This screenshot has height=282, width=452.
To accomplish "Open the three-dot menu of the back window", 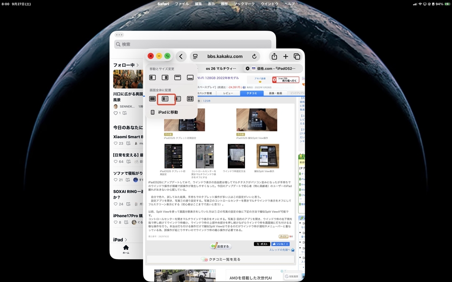I will click(x=119, y=35).
